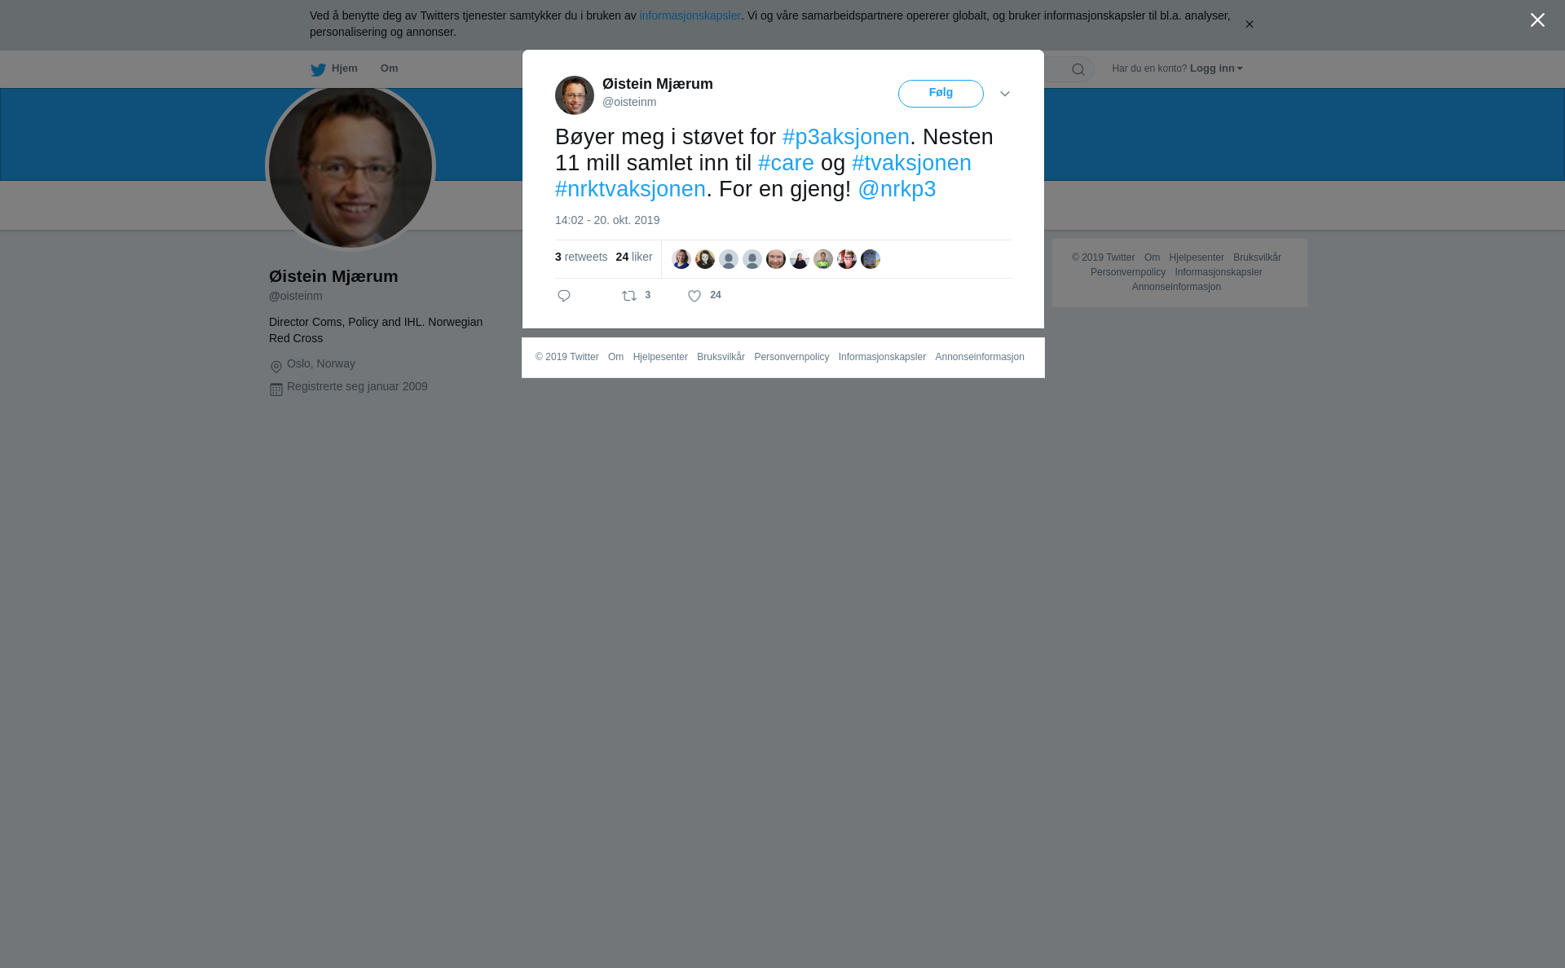Viewport: 1565px width, 968px height.
Task: Open the Om menu item in top bar
Action: click(x=389, y=68)
